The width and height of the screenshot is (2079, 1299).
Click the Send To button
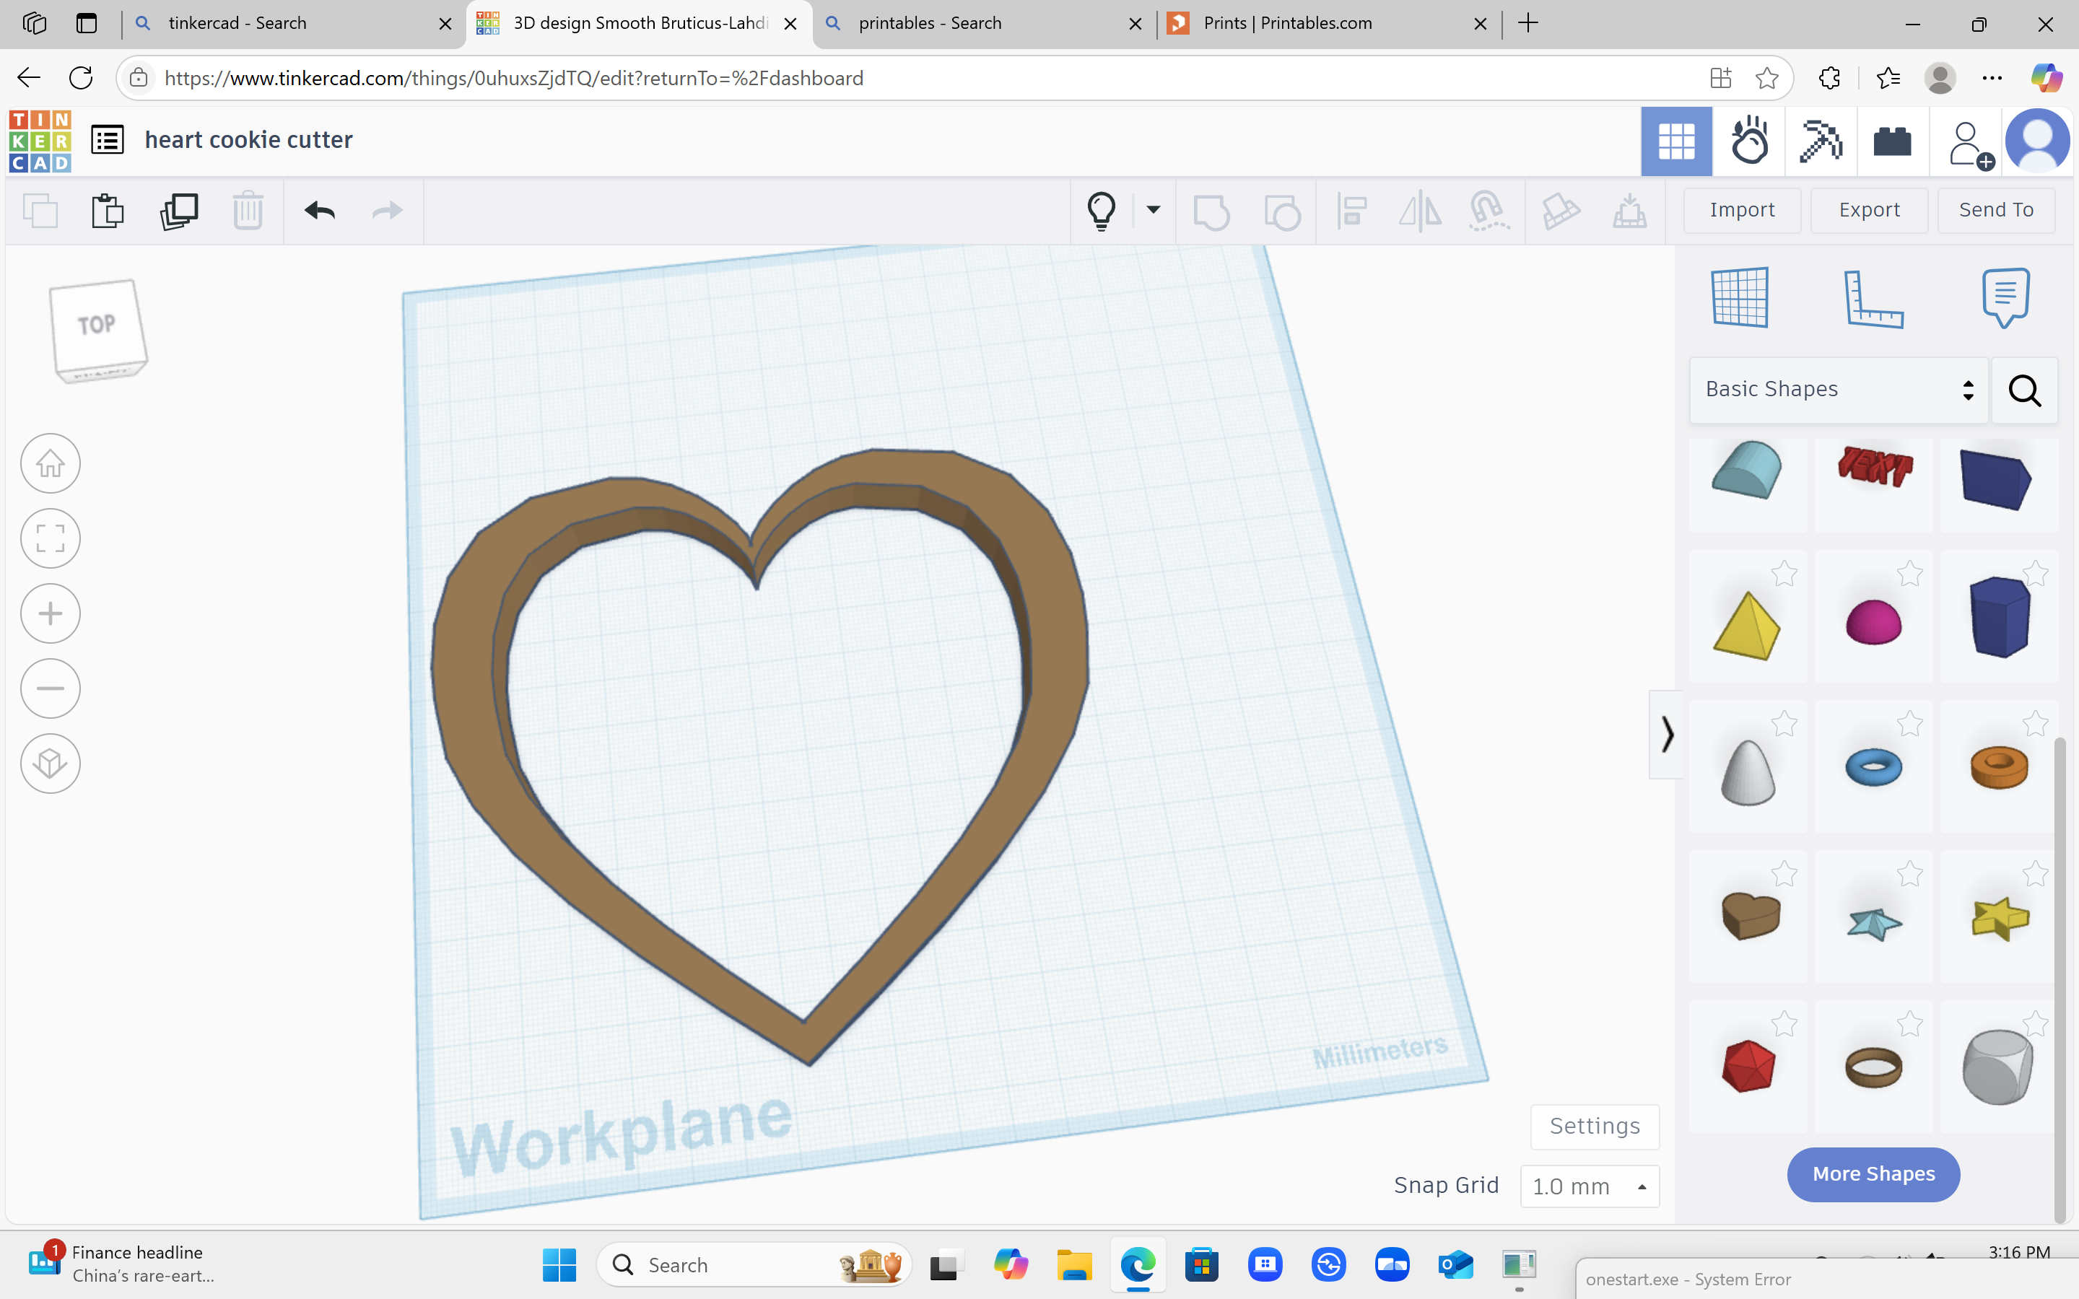1996,211
